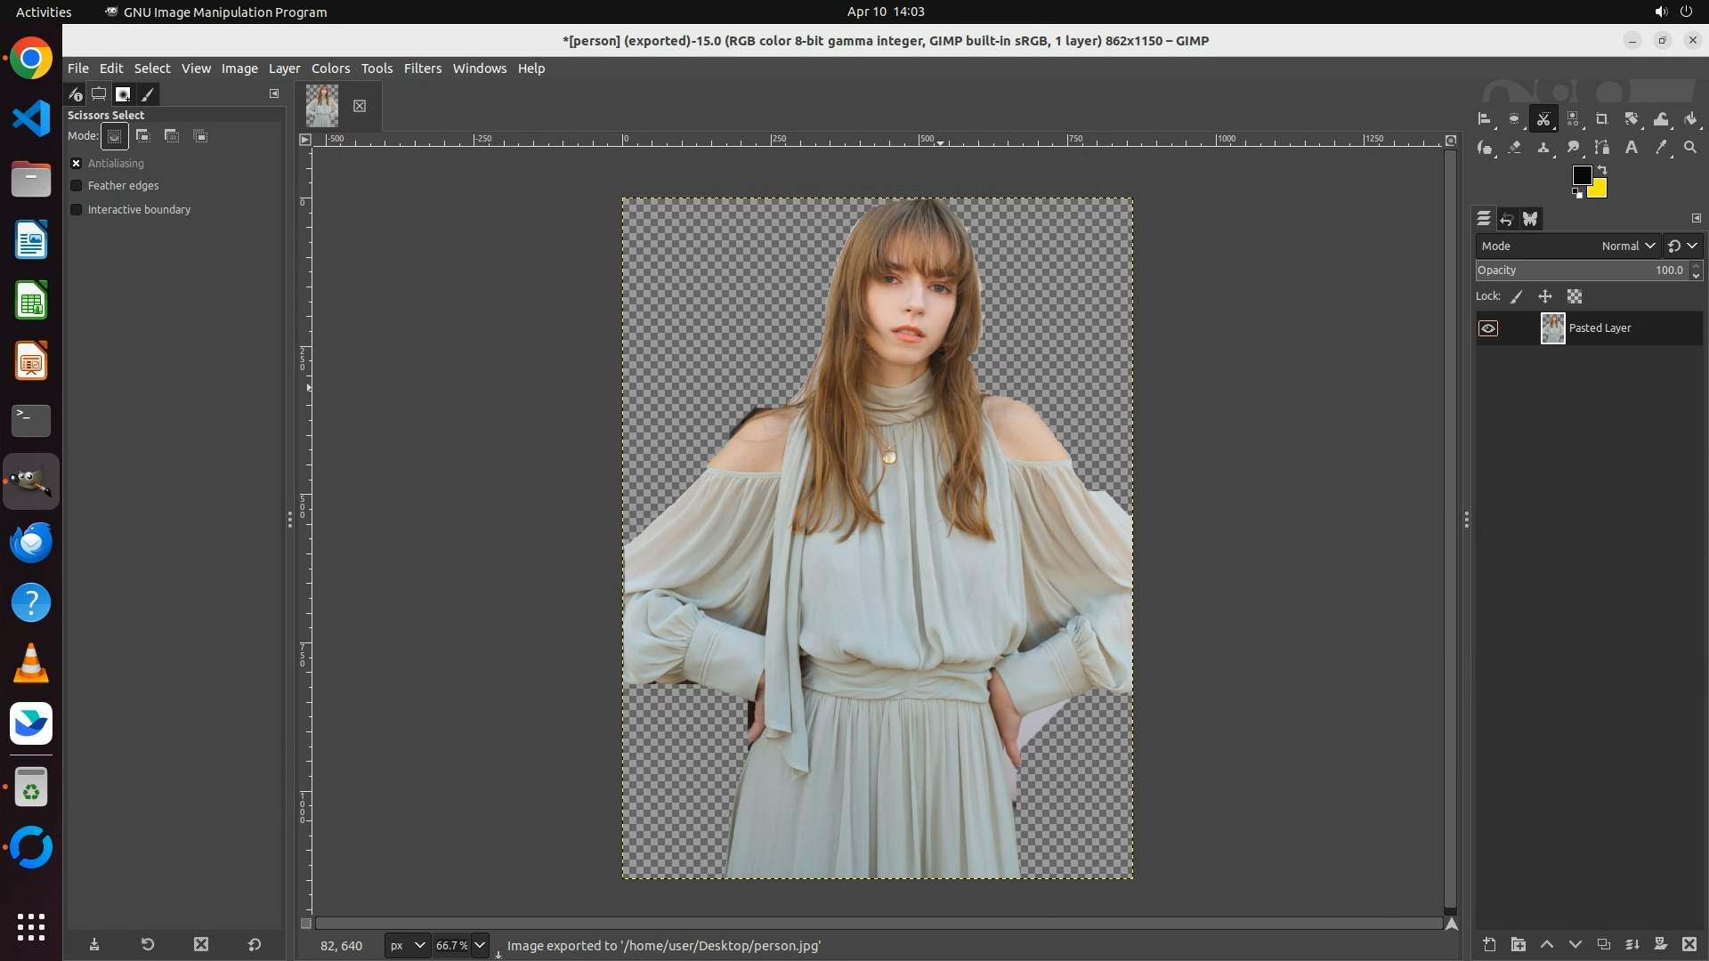Open the zoom percentage dropdown
Screen dimensions: 1709x961
point(480,945)
